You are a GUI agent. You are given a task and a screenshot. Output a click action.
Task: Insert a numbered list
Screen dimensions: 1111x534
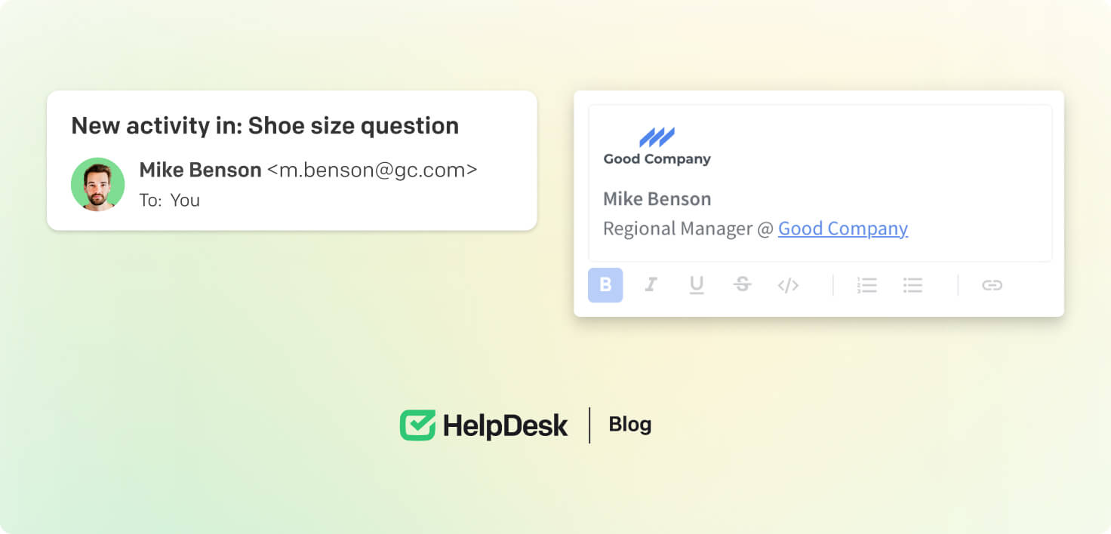point(867,285)
